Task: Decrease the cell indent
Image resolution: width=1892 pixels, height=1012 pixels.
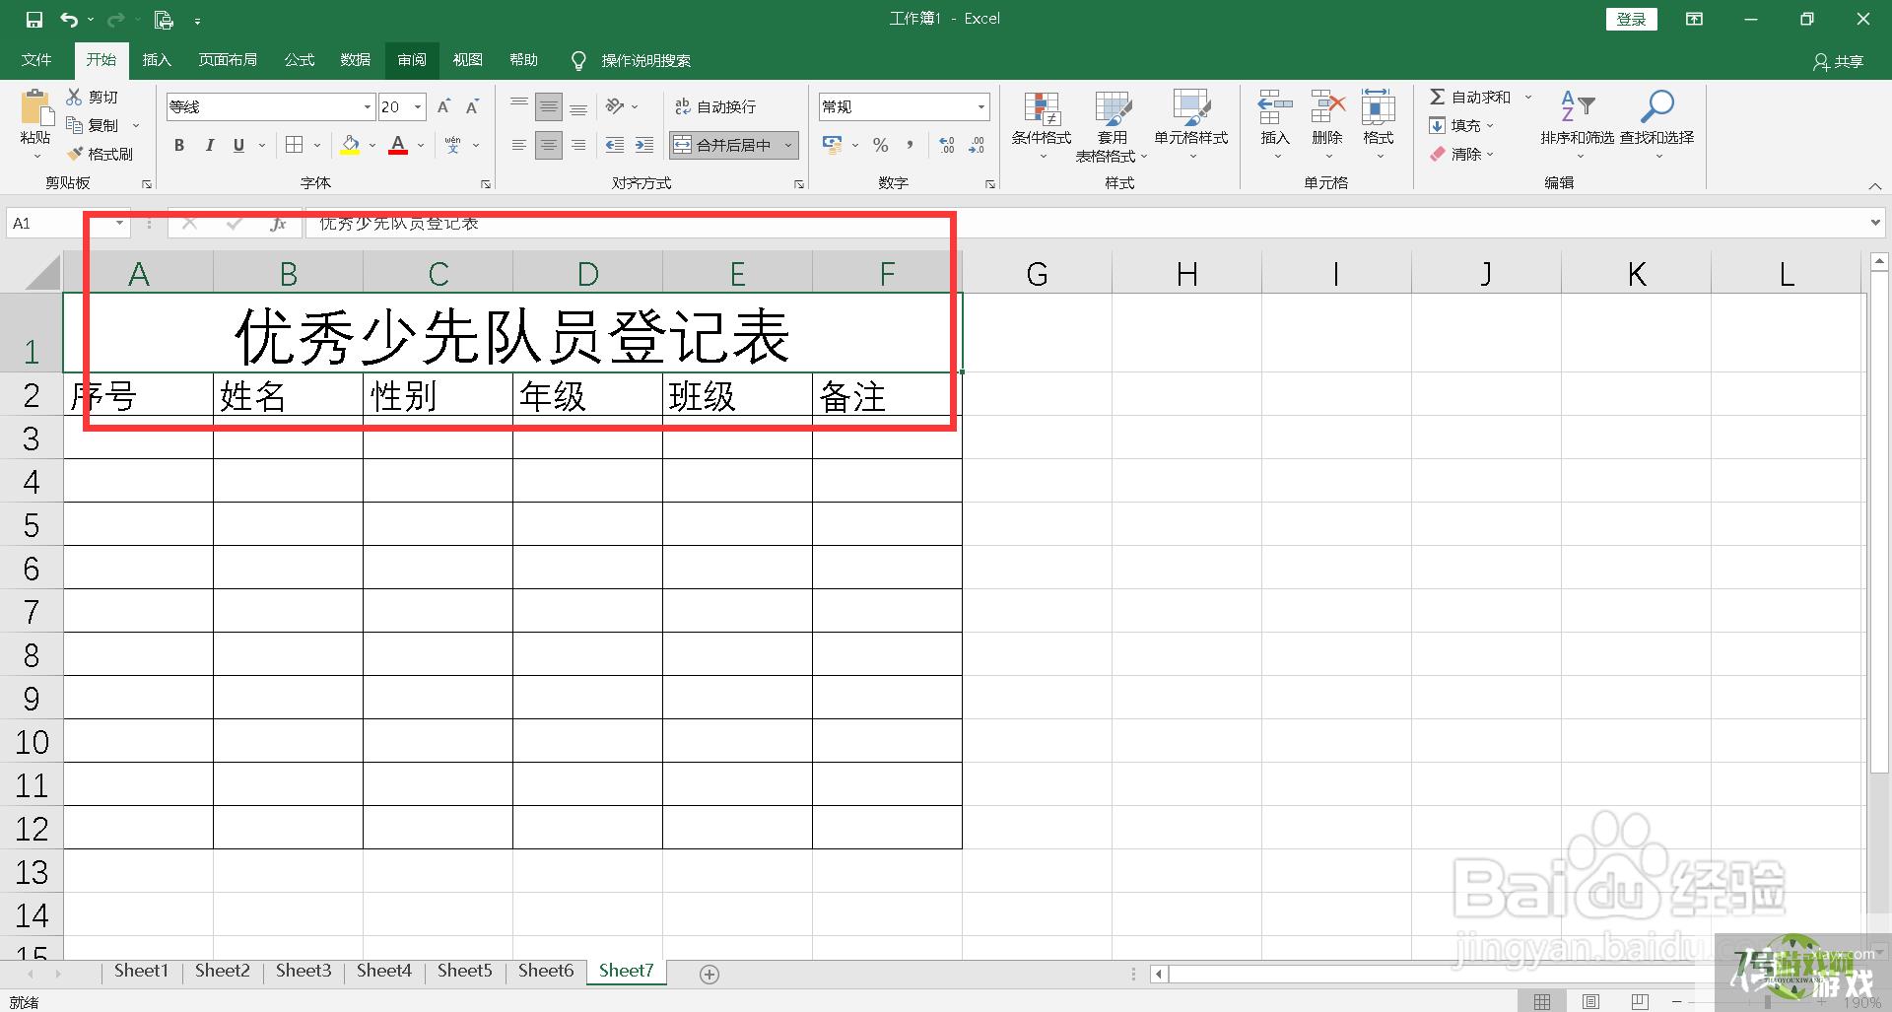Action: tap(615, 145)
